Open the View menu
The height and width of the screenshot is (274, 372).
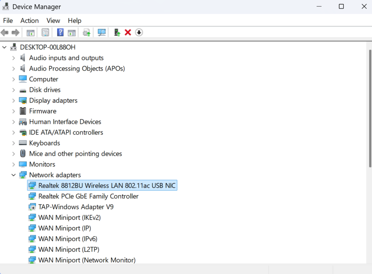coord(53,21)
